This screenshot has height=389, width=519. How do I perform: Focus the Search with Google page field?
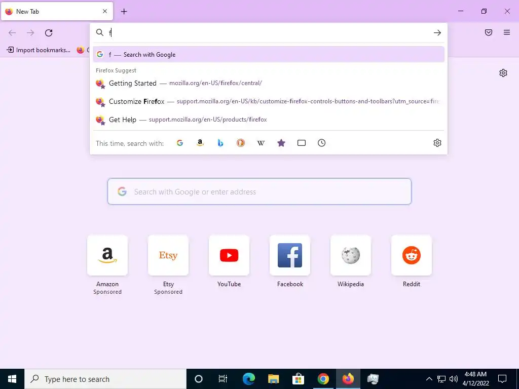pyautogui.click(x=259, y=191)
